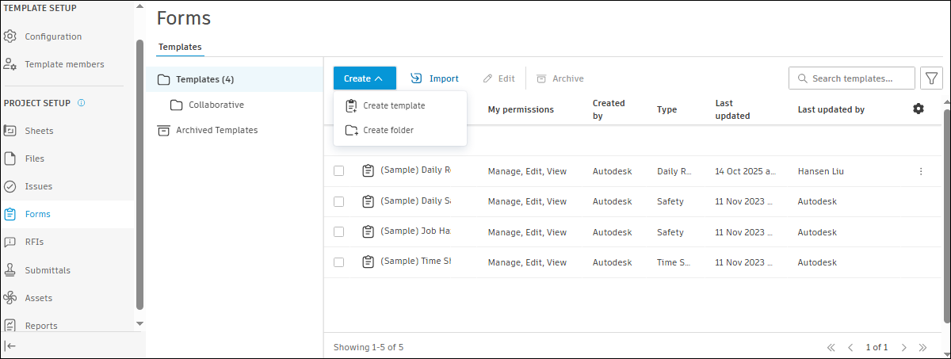Go to the next page arrow
Screen dimensions: 951x359
click(x=903, y=347)
